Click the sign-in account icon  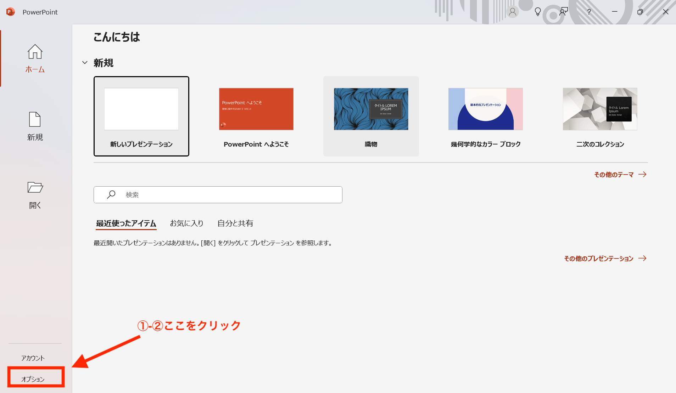click(513, 12)
